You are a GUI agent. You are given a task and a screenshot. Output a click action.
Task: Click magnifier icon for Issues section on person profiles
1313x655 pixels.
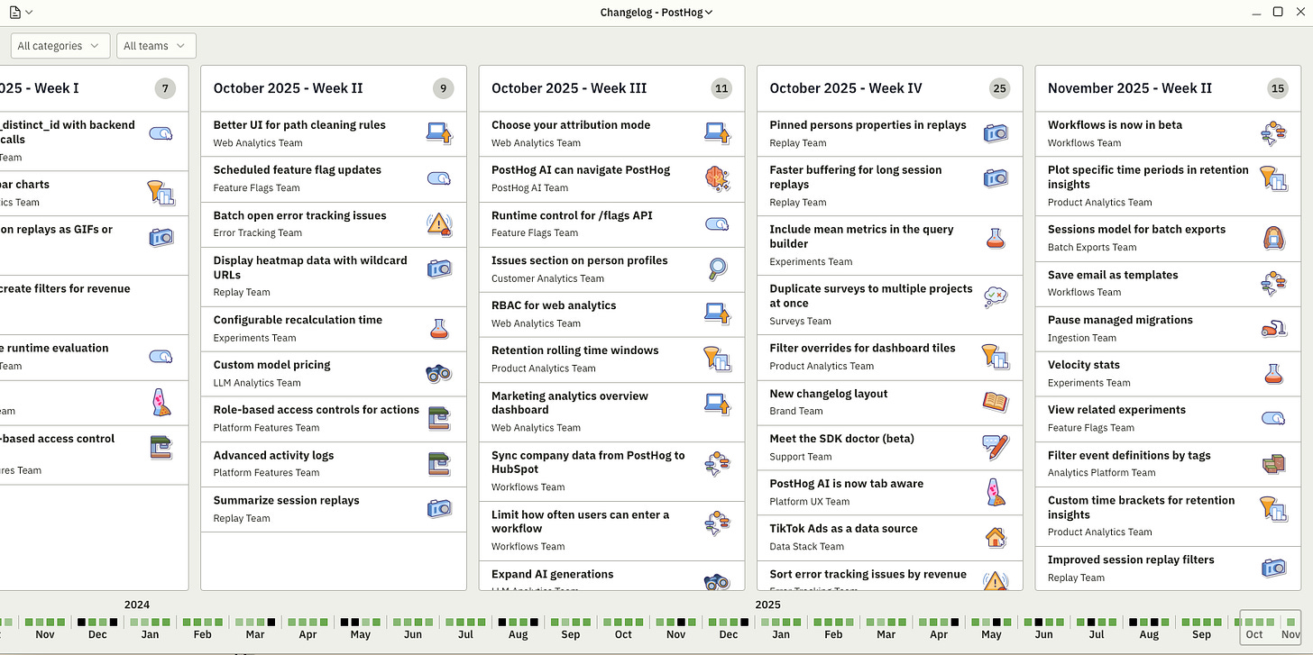pyautogui.click(x=717, y=268)
